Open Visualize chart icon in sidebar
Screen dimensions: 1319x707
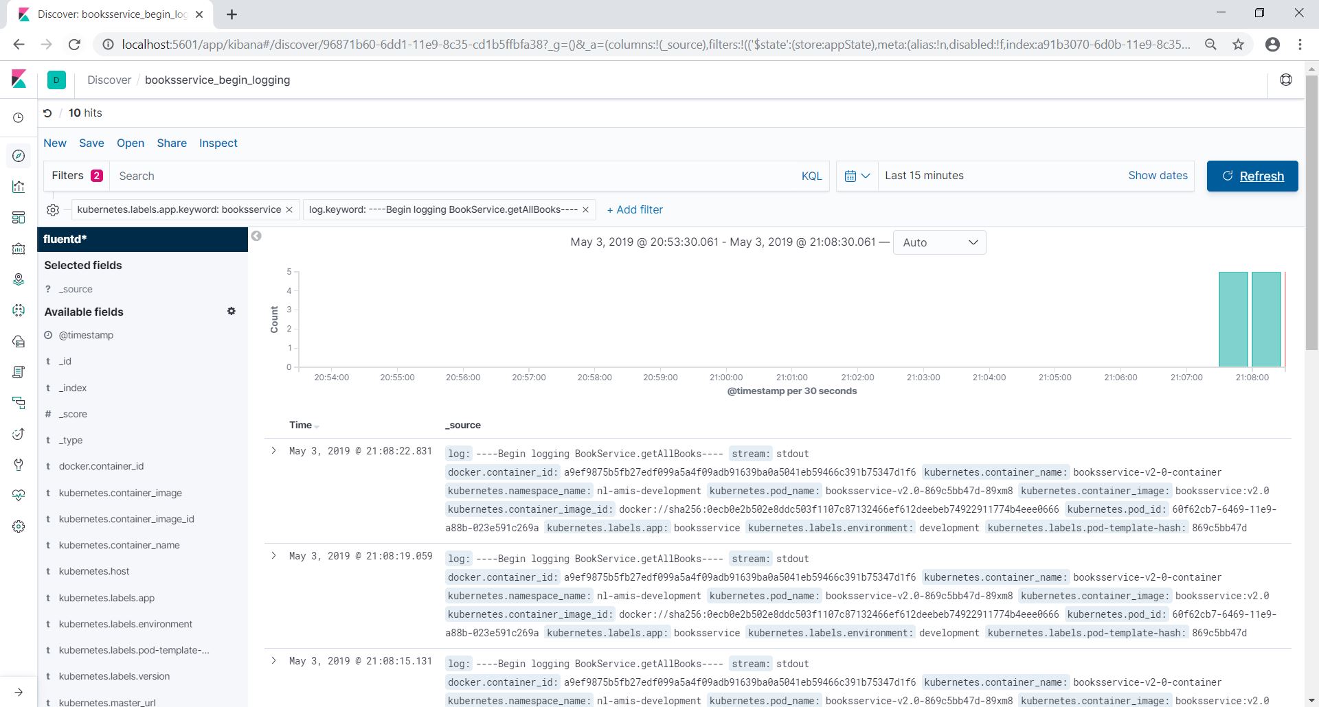(19, 187)
